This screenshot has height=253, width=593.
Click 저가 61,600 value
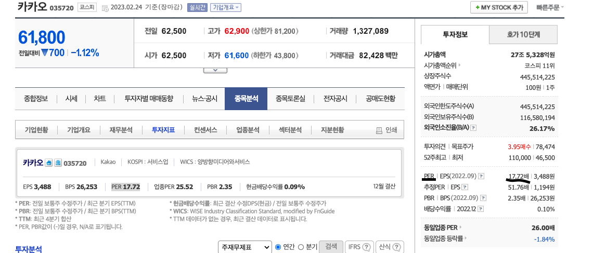(x=237, y=56)
